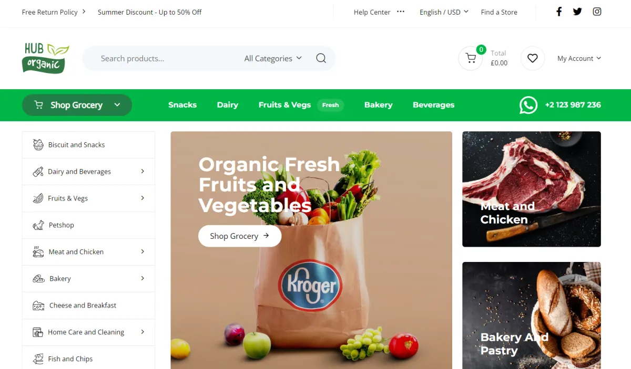Expand the Shop Grocery category menu
The image size is (631, 369).
coord(77,105)
